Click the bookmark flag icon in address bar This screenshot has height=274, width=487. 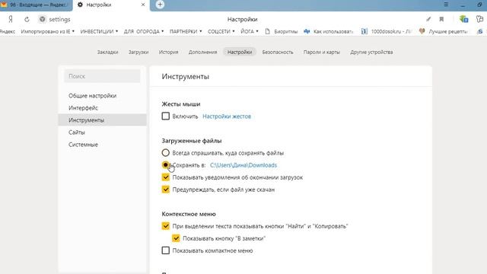tap(441, 19)
